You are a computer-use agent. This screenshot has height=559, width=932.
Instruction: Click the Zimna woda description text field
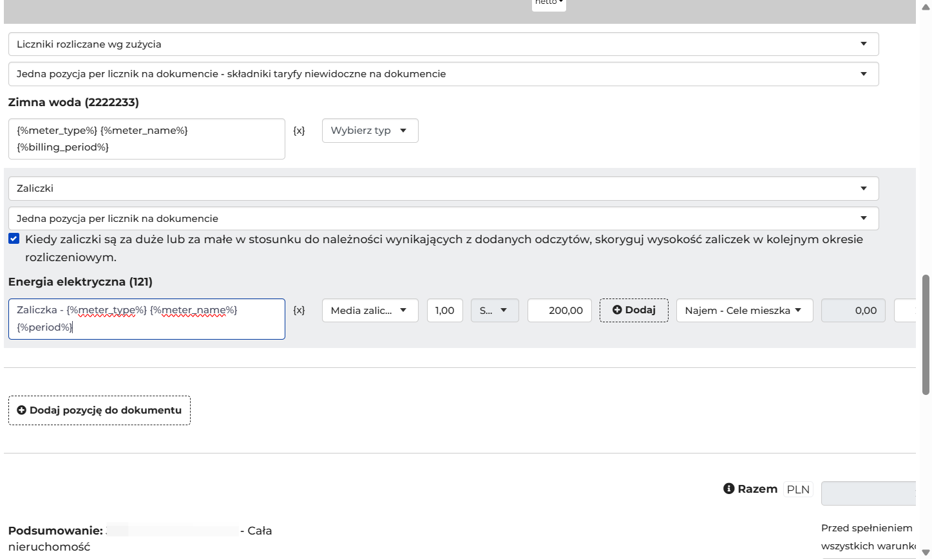[x=147, y=139]
